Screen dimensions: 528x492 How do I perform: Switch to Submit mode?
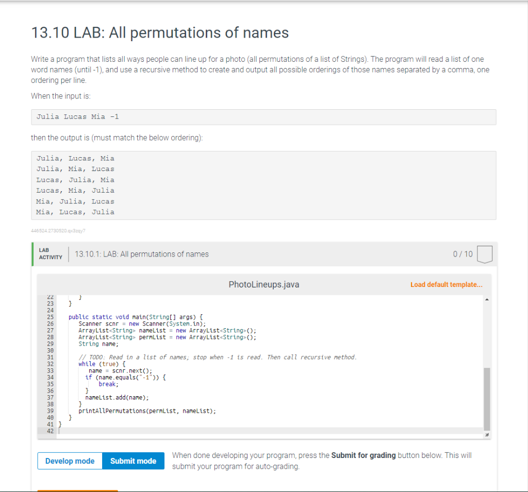[x=133, y=461]
